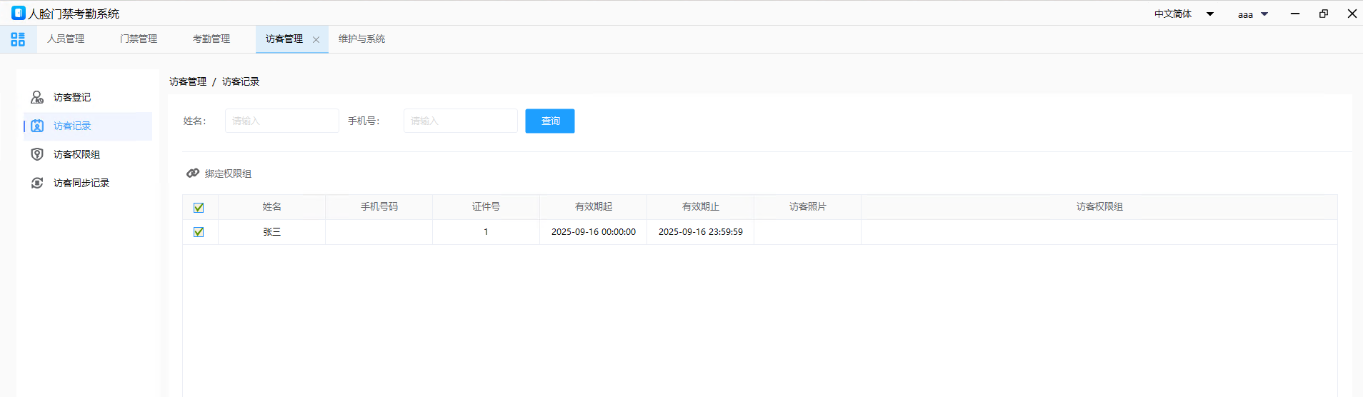
Task: Click the 手机号 search input box
Action: coord(461,121)
